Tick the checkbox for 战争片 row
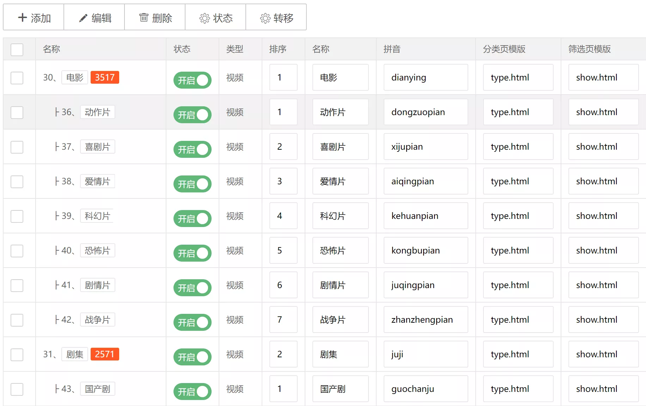Viewport: 646px width, 406px height. 17,320
